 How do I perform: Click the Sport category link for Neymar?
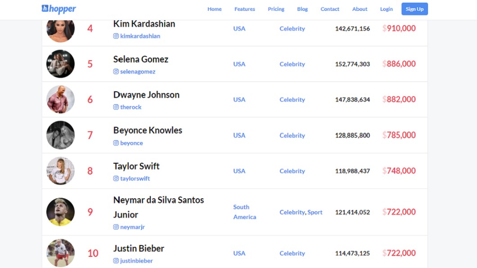(315, 212)
